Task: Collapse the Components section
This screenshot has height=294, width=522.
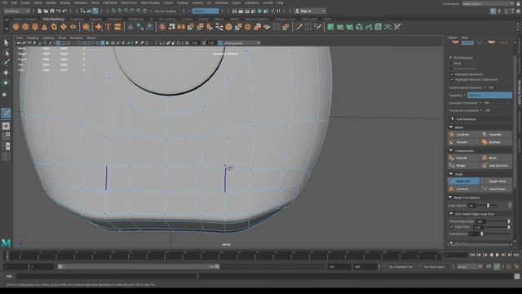Action: pyautogui.click(x=451, y=150)
